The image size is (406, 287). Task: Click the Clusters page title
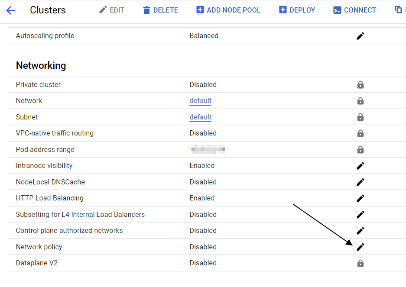pos(48,10)
